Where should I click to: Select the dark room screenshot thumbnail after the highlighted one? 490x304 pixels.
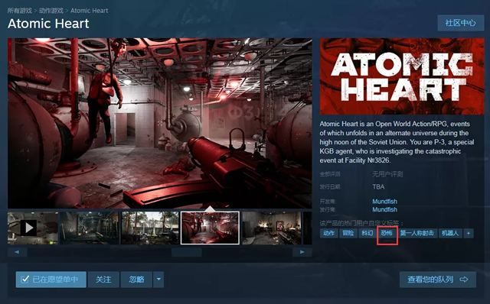272,228
